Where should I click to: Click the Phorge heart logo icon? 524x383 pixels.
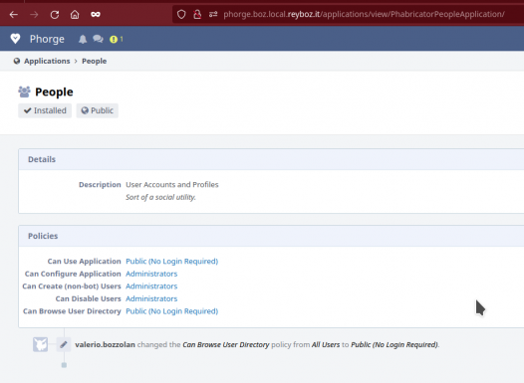[15, 39]
